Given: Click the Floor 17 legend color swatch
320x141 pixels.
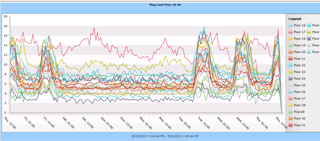Looking at the screenshot, I should pyautogui.click(x=291, y=32).
